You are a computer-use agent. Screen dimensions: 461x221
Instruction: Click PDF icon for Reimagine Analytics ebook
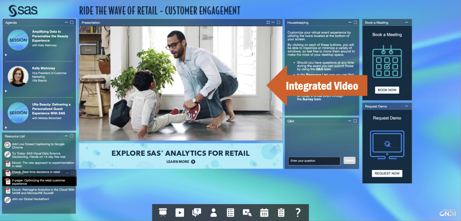(x=8, y=191)
